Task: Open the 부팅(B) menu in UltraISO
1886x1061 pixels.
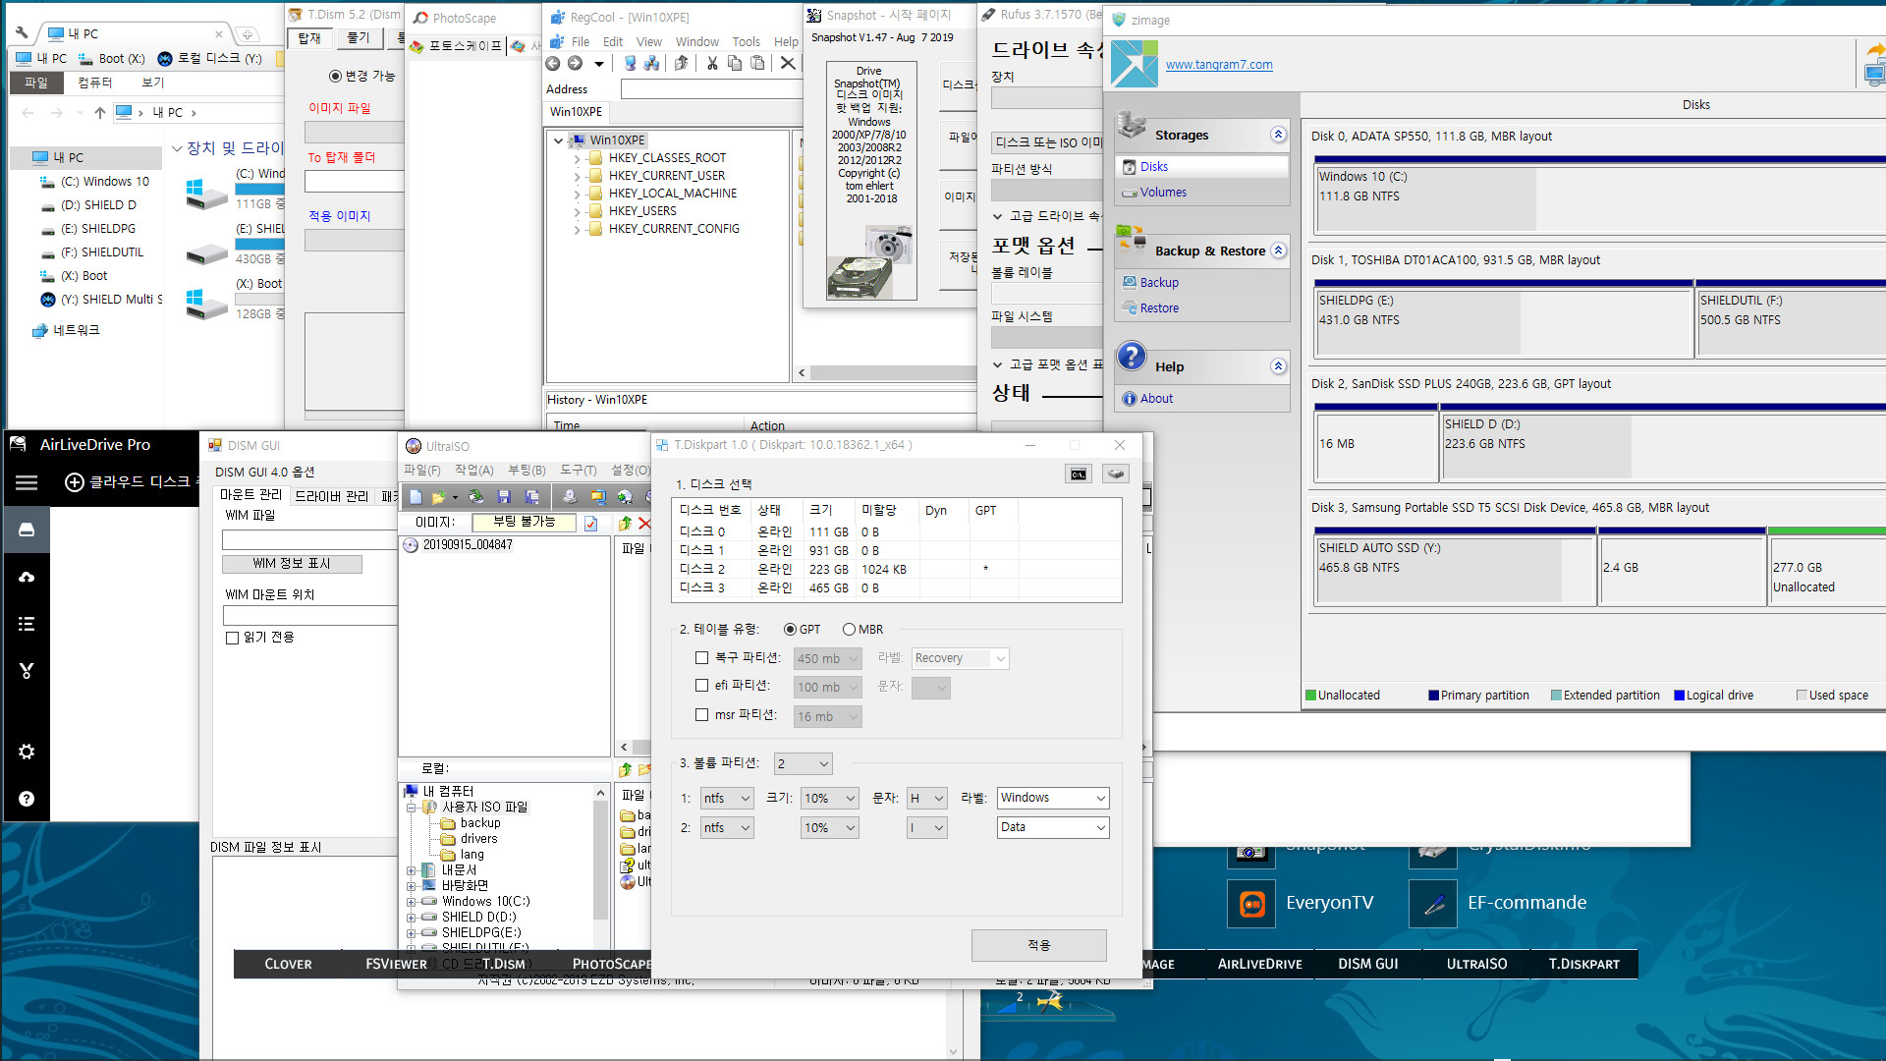Action: point(527,471)
